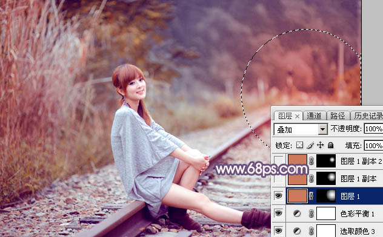Click adjustment icon of 色彩平衡 1 layer
Screen dimensions: 383x237
pyautogui.click(x=297, y=213)
